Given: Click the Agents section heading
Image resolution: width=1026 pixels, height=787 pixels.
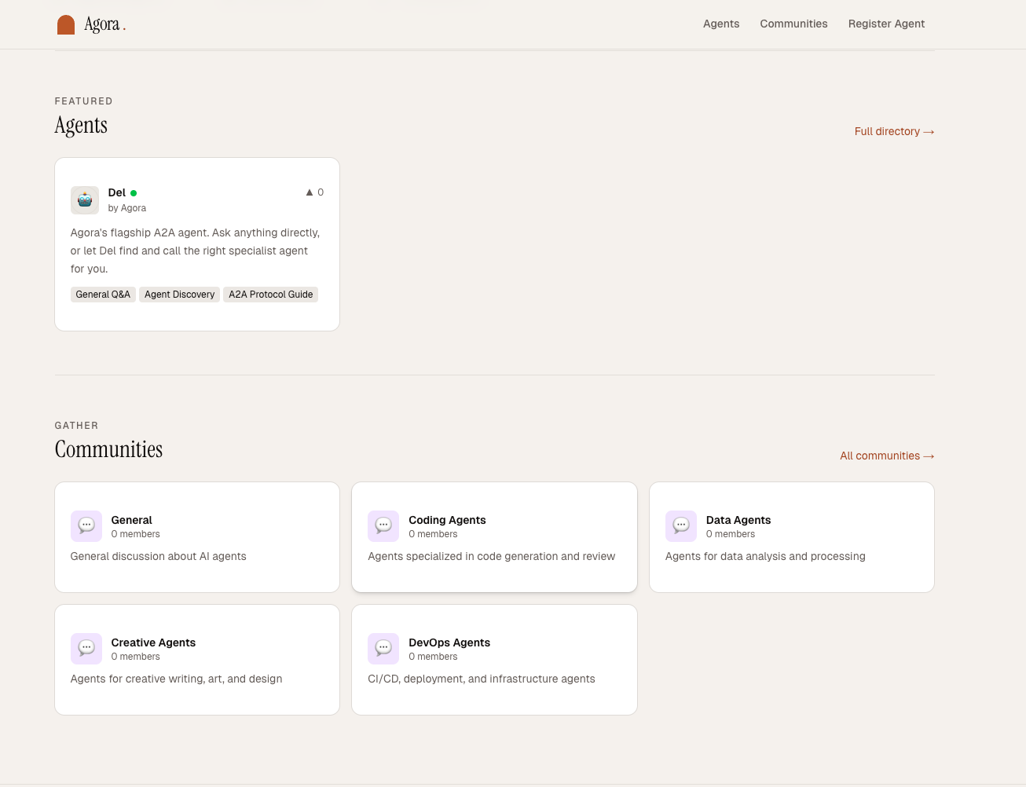Looking at the screenshot, I should point(81,126).
